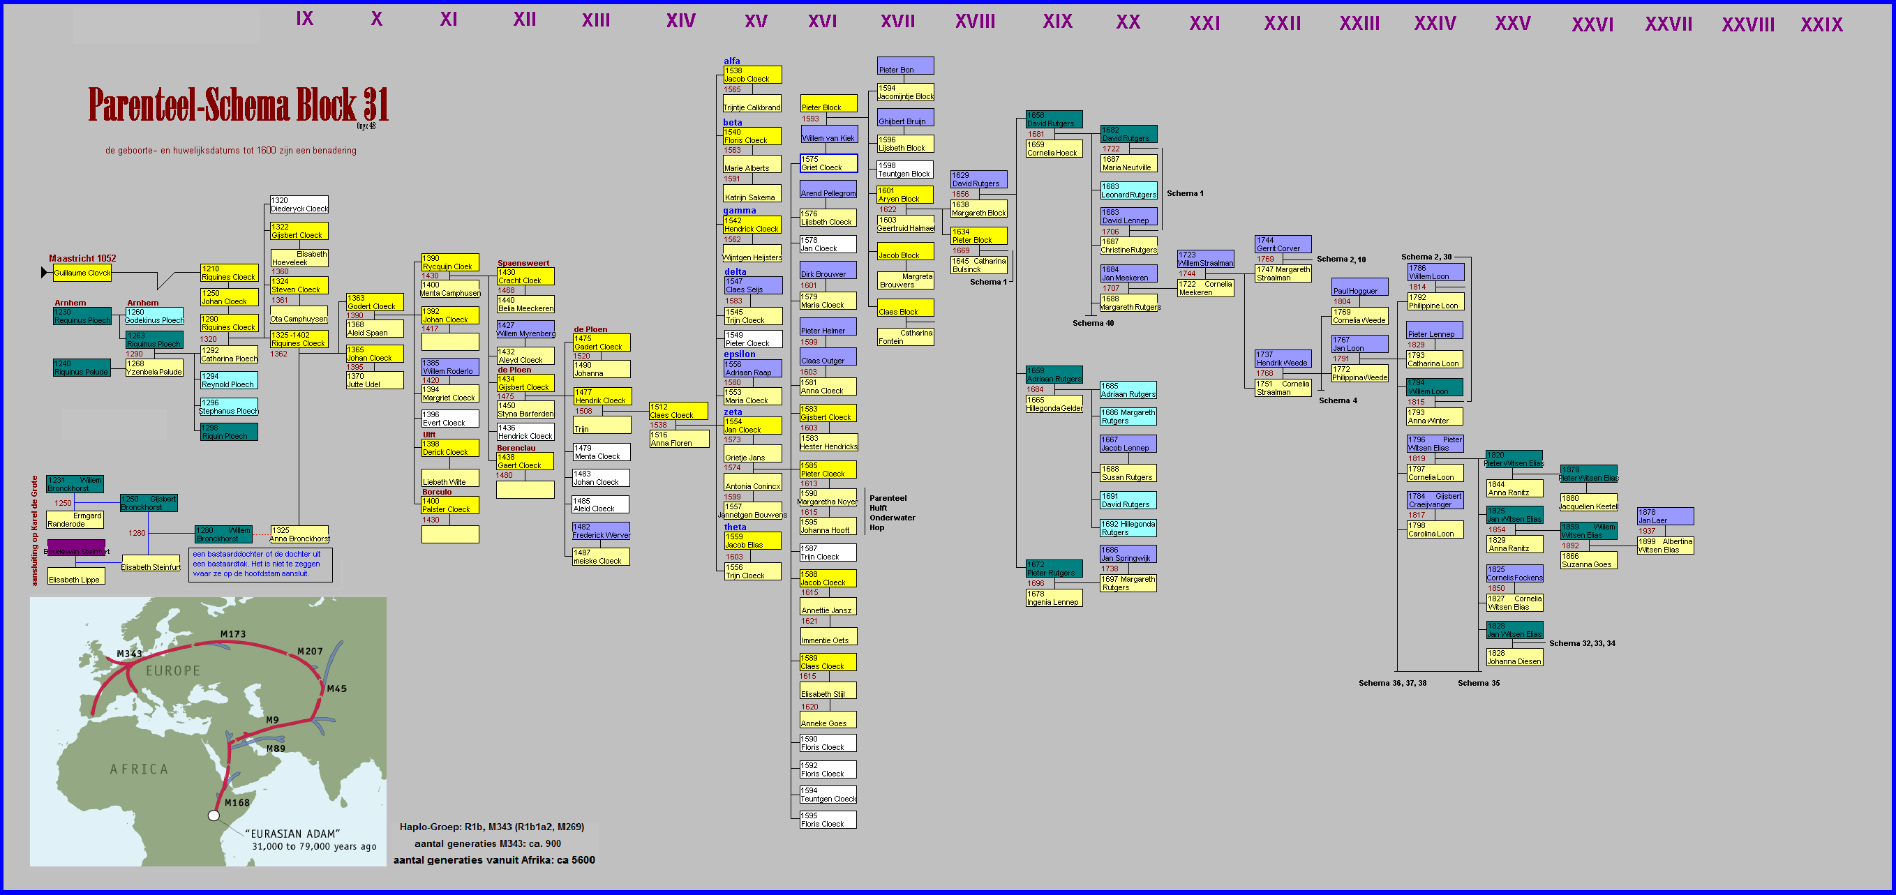Viewport: 1896px width, 895px height.
Task: Click the Parenteel-Schema Block 31 title
Action: click(238, 105)
